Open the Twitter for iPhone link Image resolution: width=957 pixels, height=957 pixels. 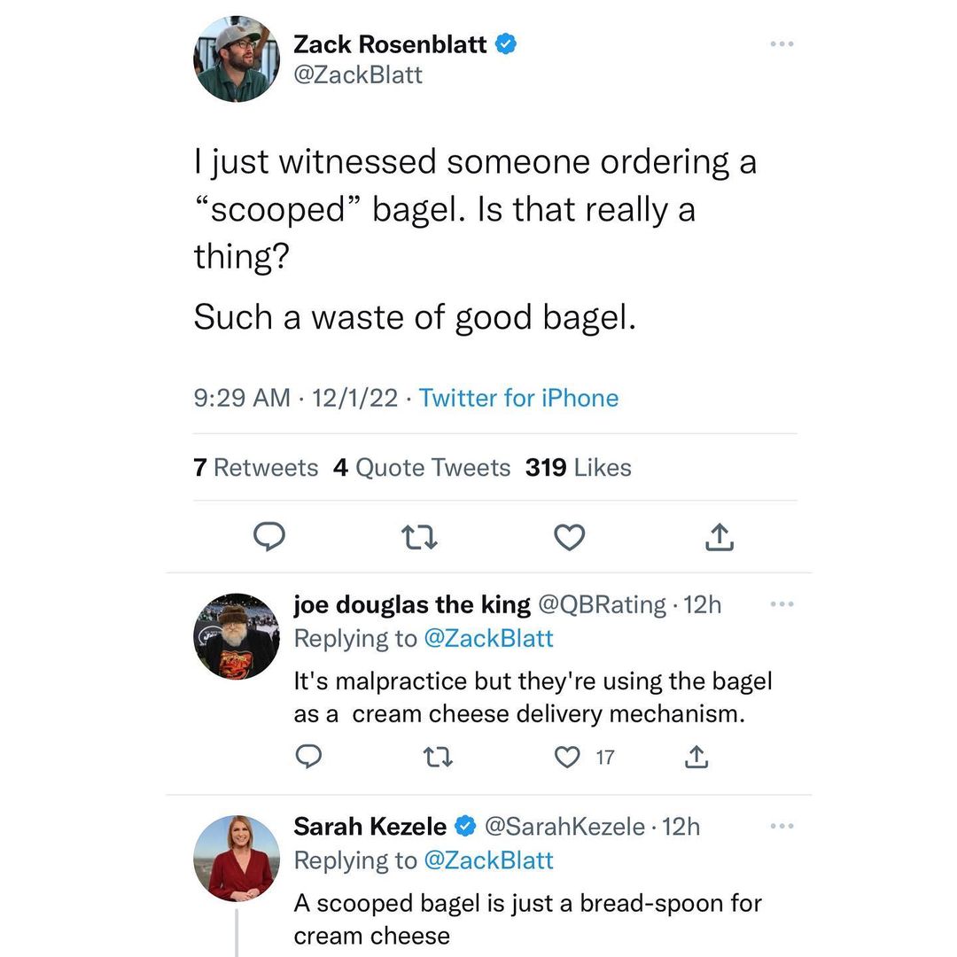[518, 398]
